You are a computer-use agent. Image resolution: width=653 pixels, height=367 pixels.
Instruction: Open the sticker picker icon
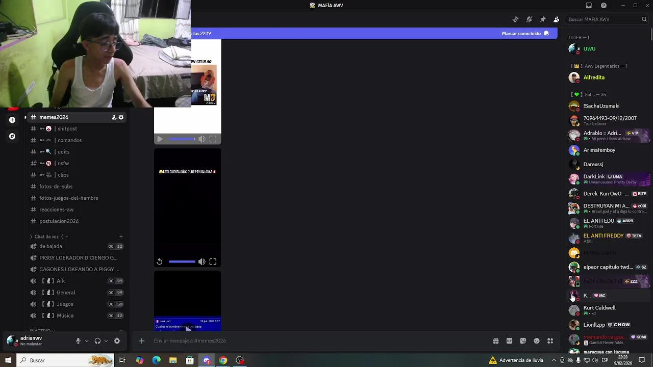(x=523, y=341)
